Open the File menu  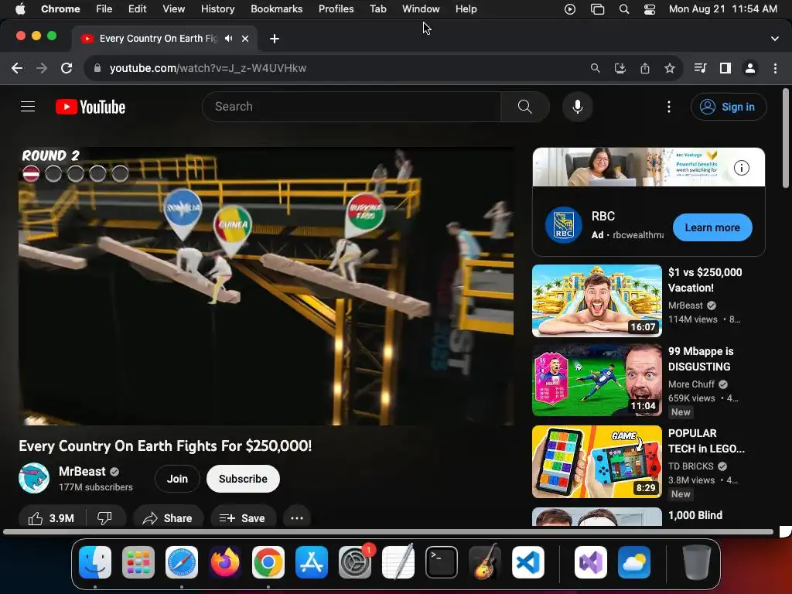pyautogui.click(x=104, y=9)
